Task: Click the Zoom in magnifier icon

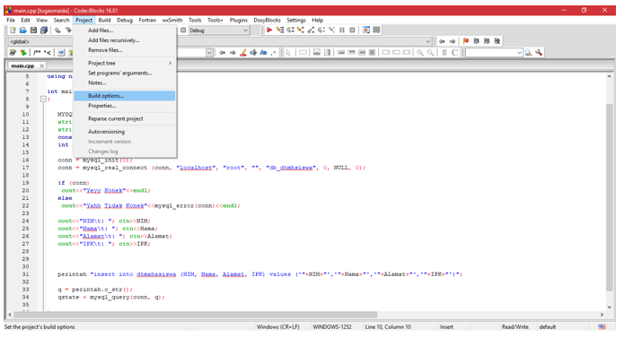Action: [420, 52]
